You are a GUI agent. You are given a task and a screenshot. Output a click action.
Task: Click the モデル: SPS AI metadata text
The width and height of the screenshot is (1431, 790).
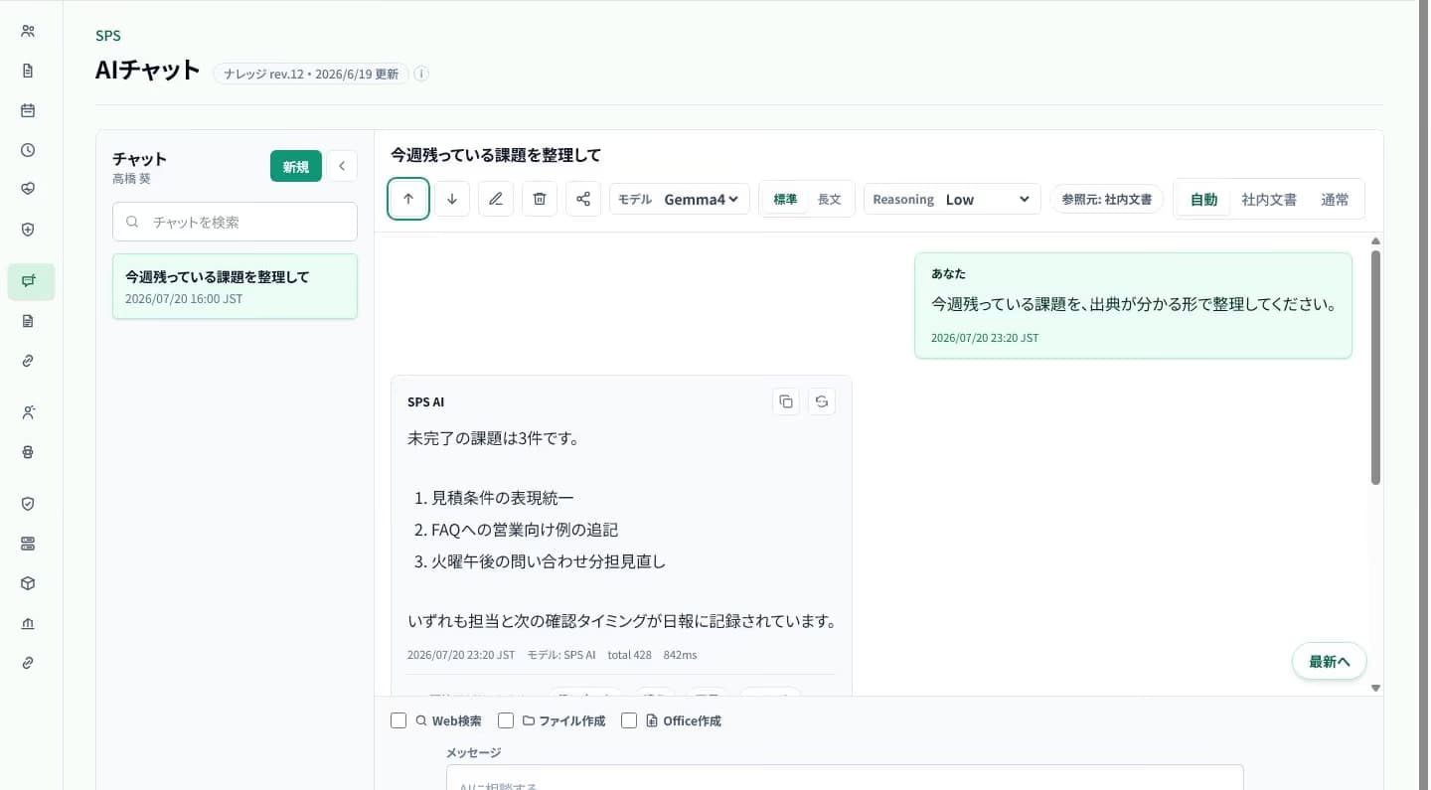point(561,655)
